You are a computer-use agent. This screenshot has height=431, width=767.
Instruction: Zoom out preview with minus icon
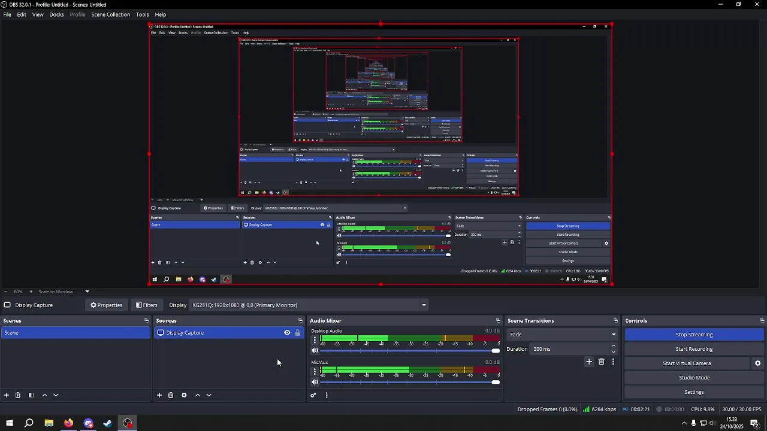pos(5,292)
